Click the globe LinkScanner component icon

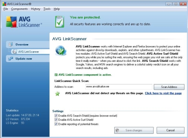[61, 51]
